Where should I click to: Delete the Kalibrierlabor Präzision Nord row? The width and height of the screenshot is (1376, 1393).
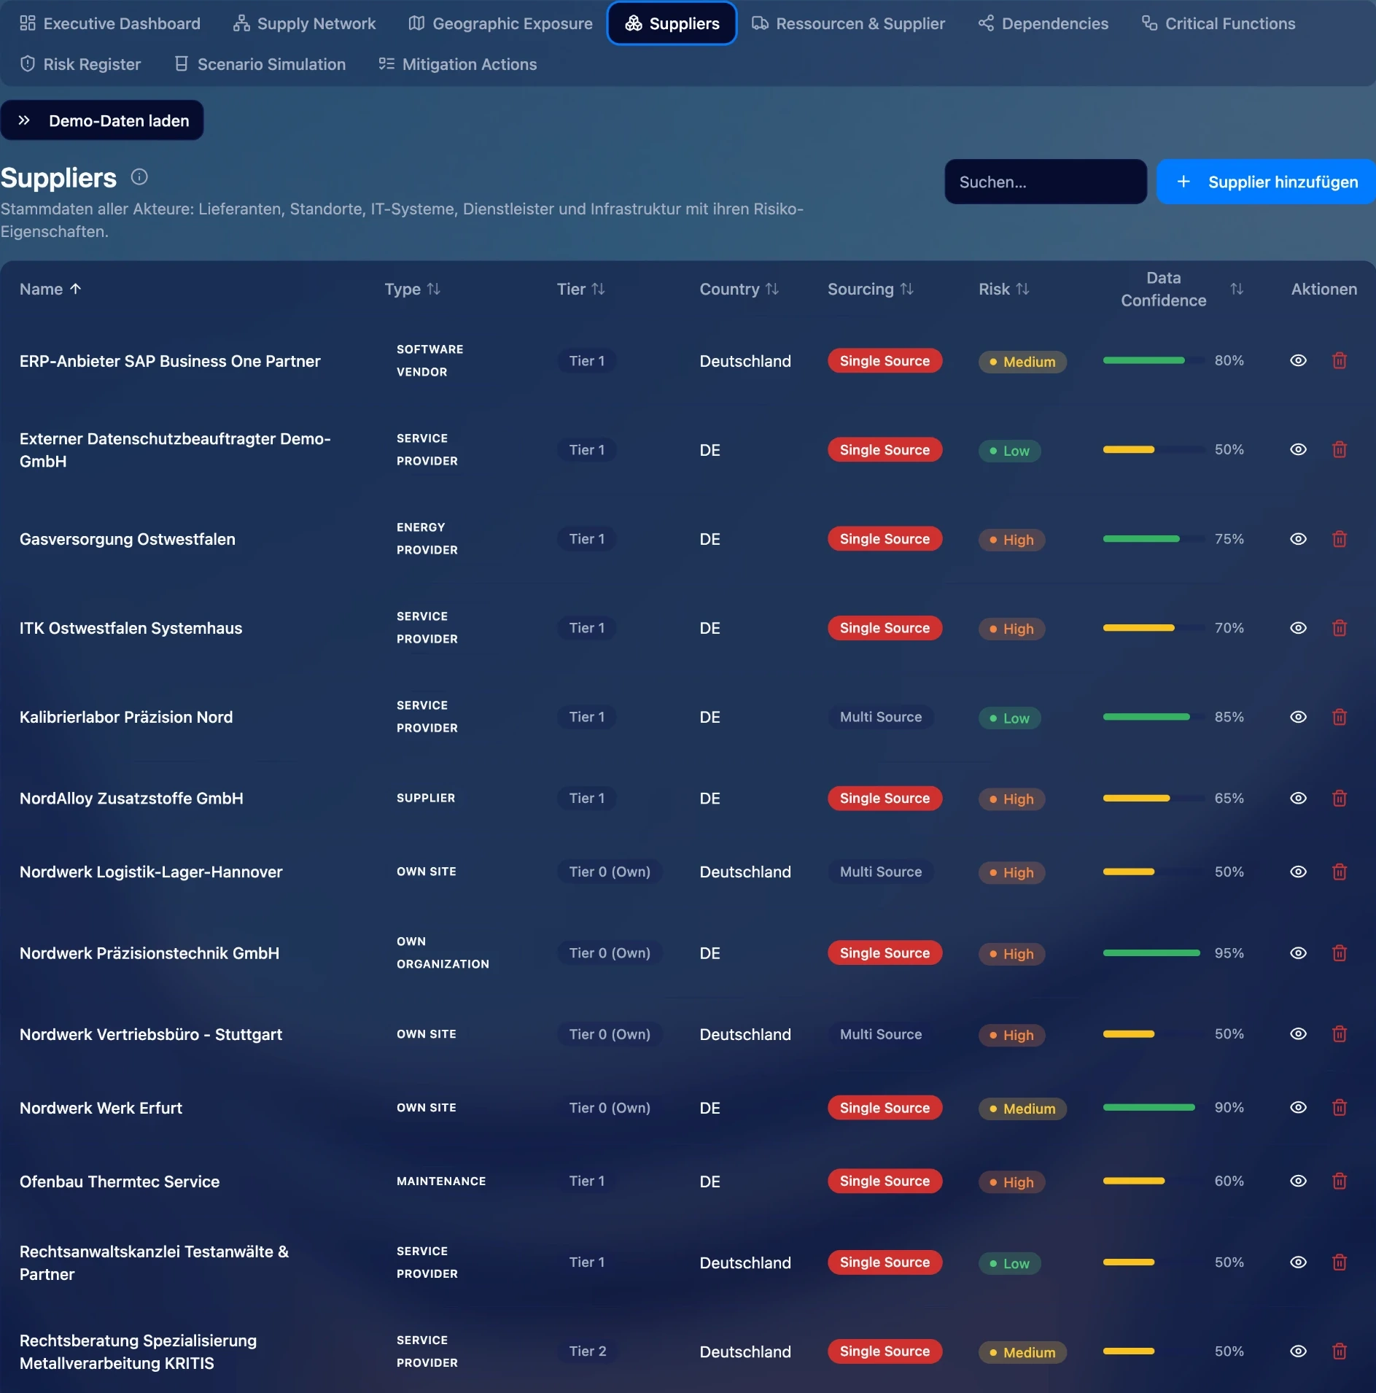tap(1339, 717)
